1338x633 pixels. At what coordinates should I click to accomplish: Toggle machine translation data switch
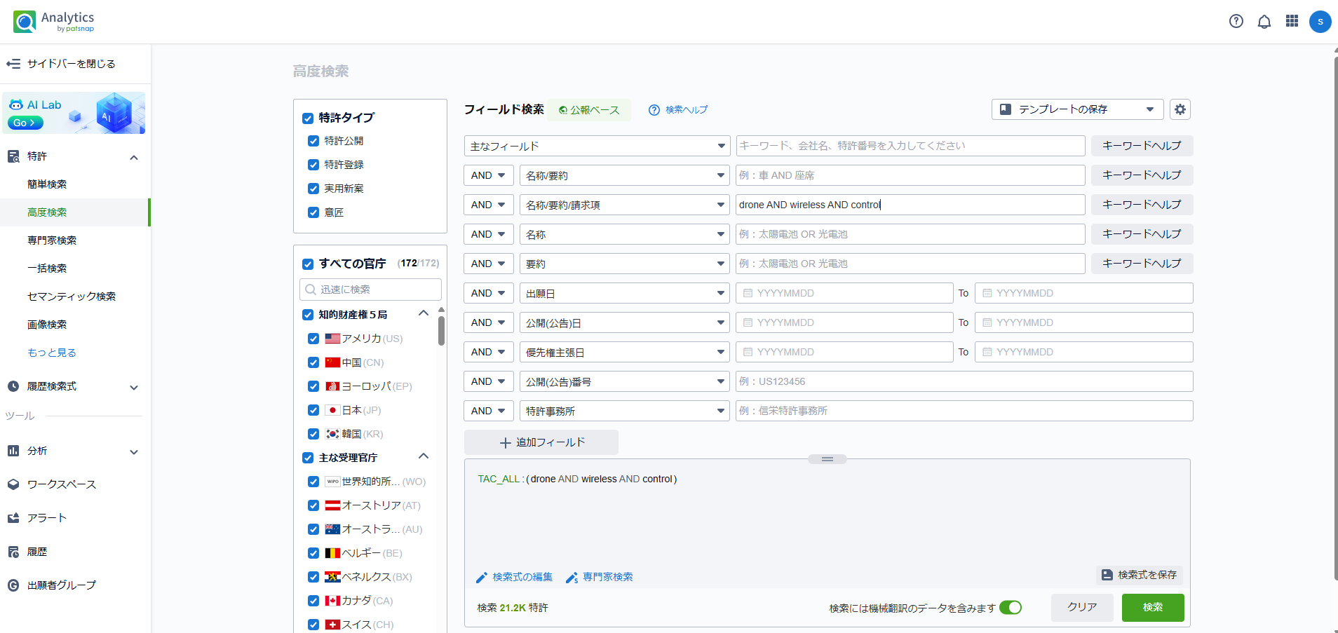click(1010, 608)
